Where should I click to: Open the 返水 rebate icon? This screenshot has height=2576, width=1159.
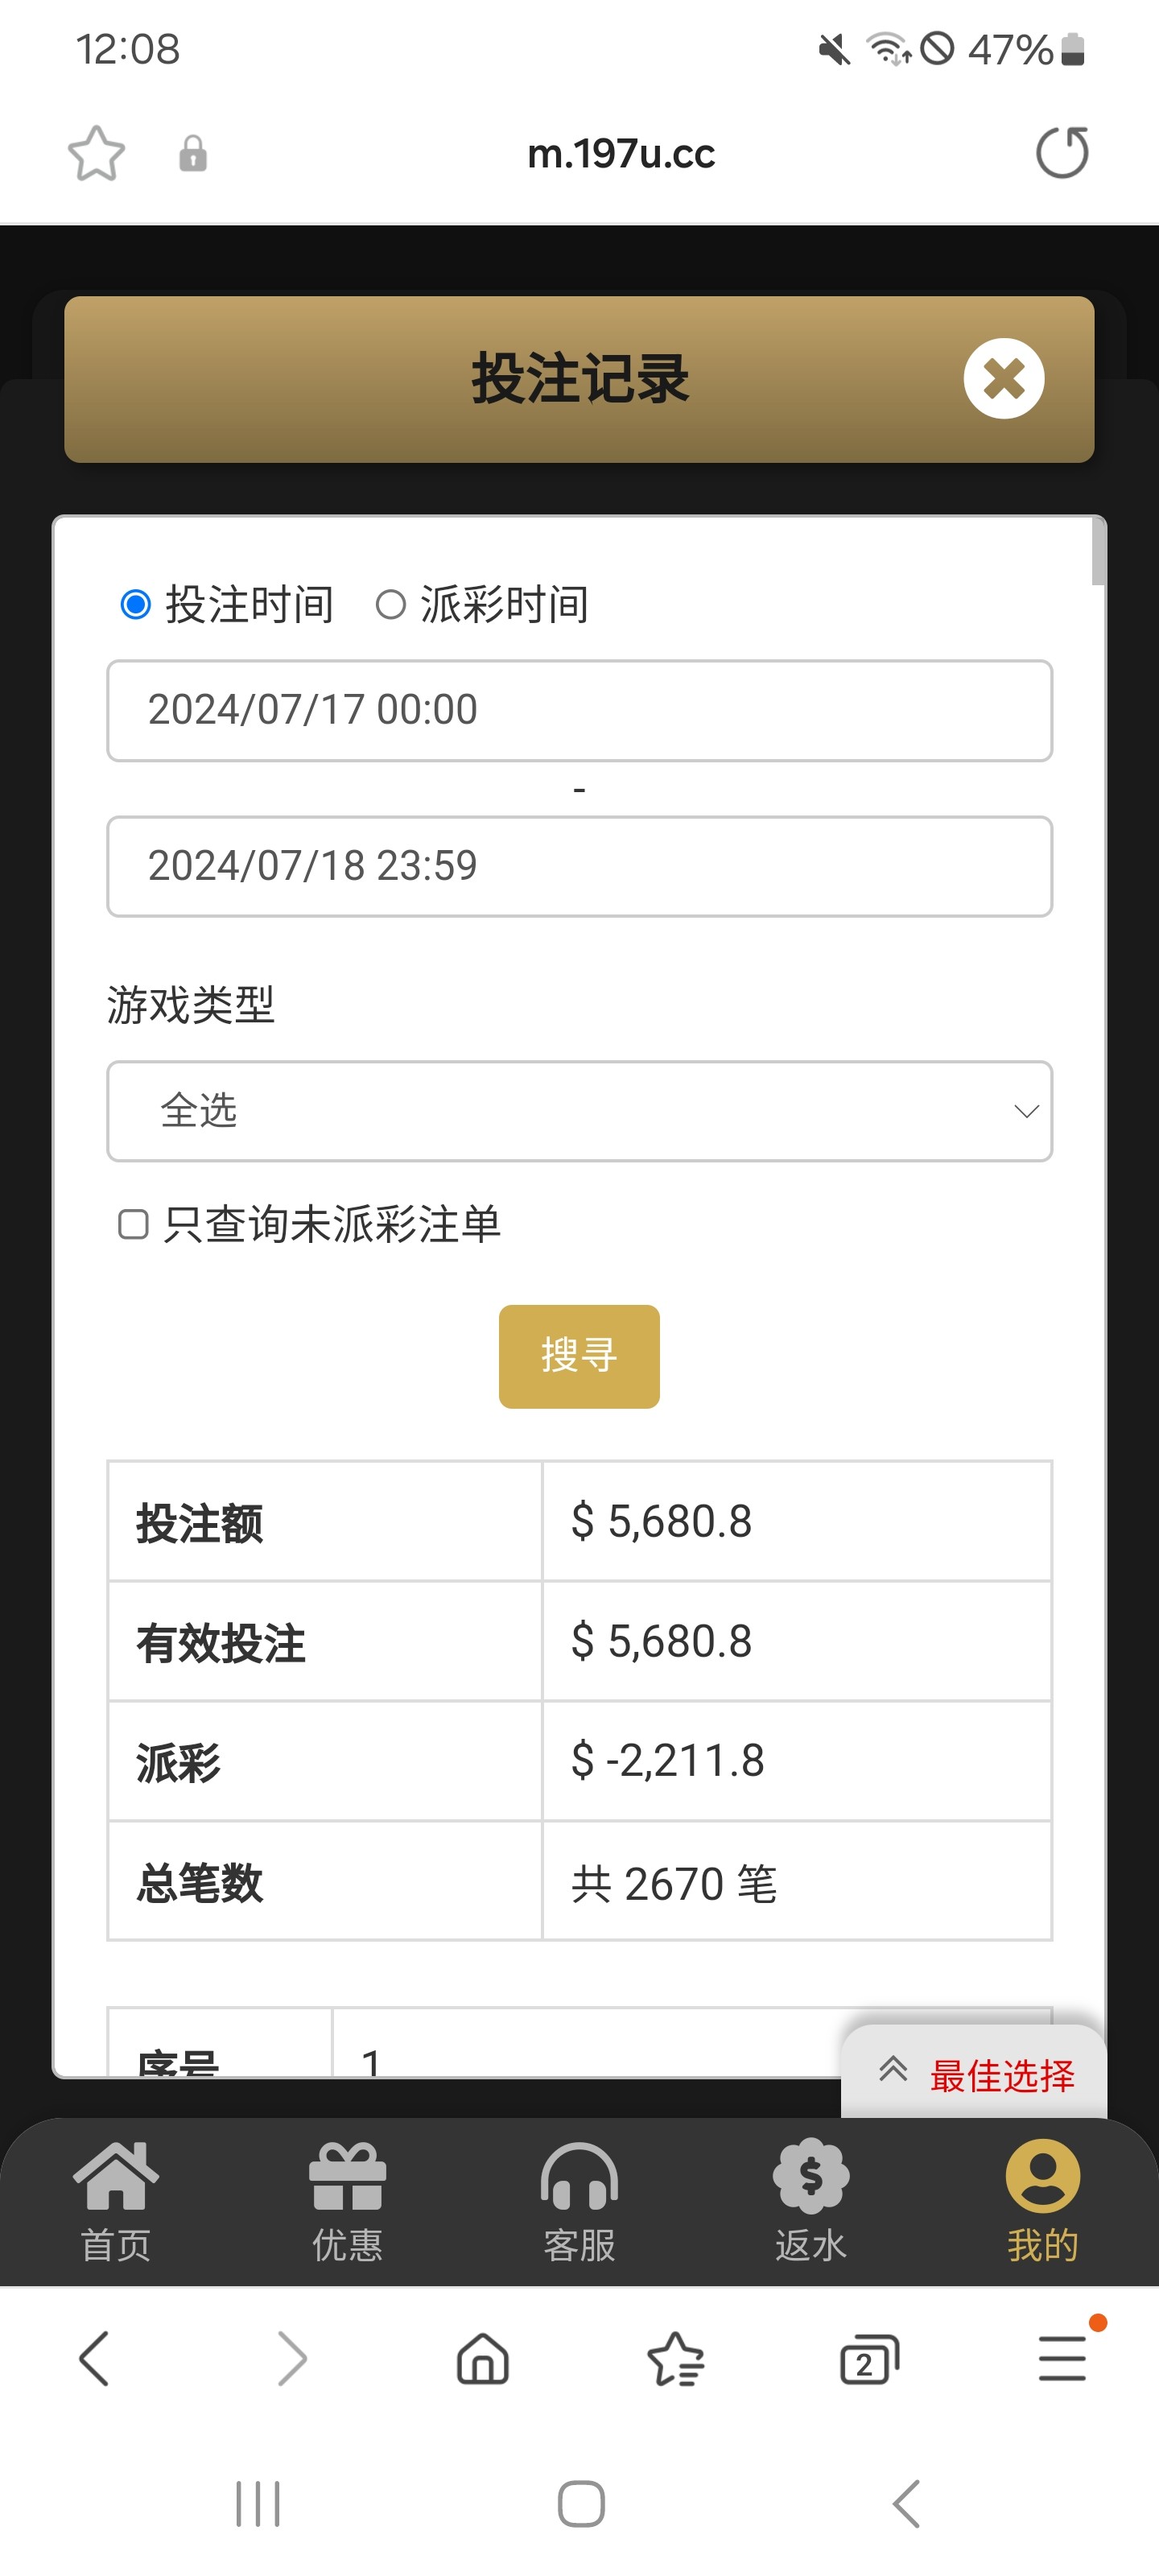[810, 2200]
